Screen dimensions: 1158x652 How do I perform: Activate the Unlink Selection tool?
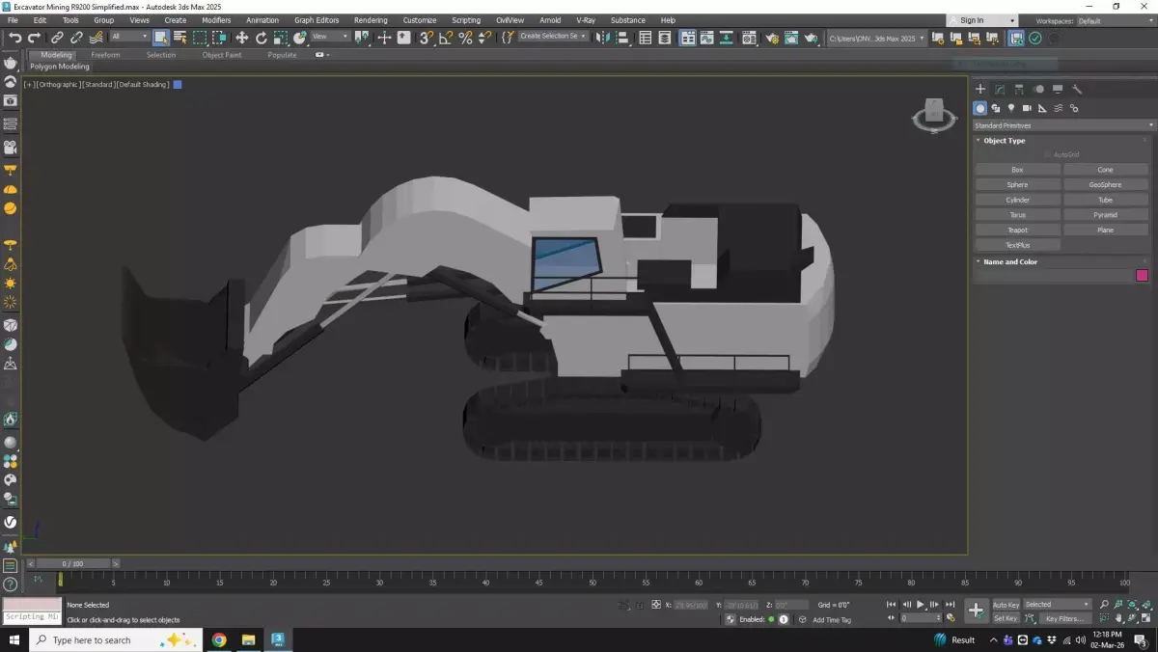coord(76,38)
